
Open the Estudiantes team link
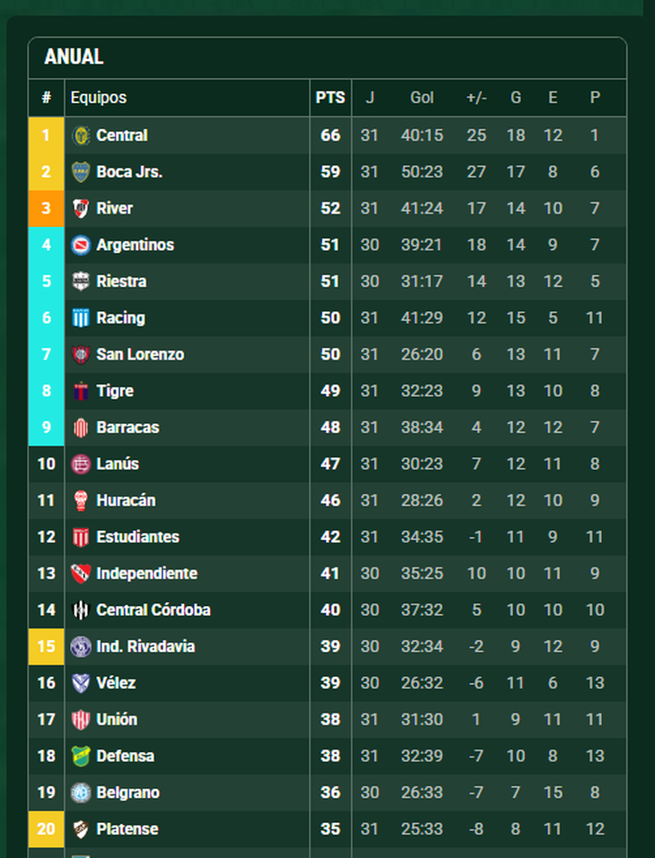pyautogui.click(x=137, y=537)
